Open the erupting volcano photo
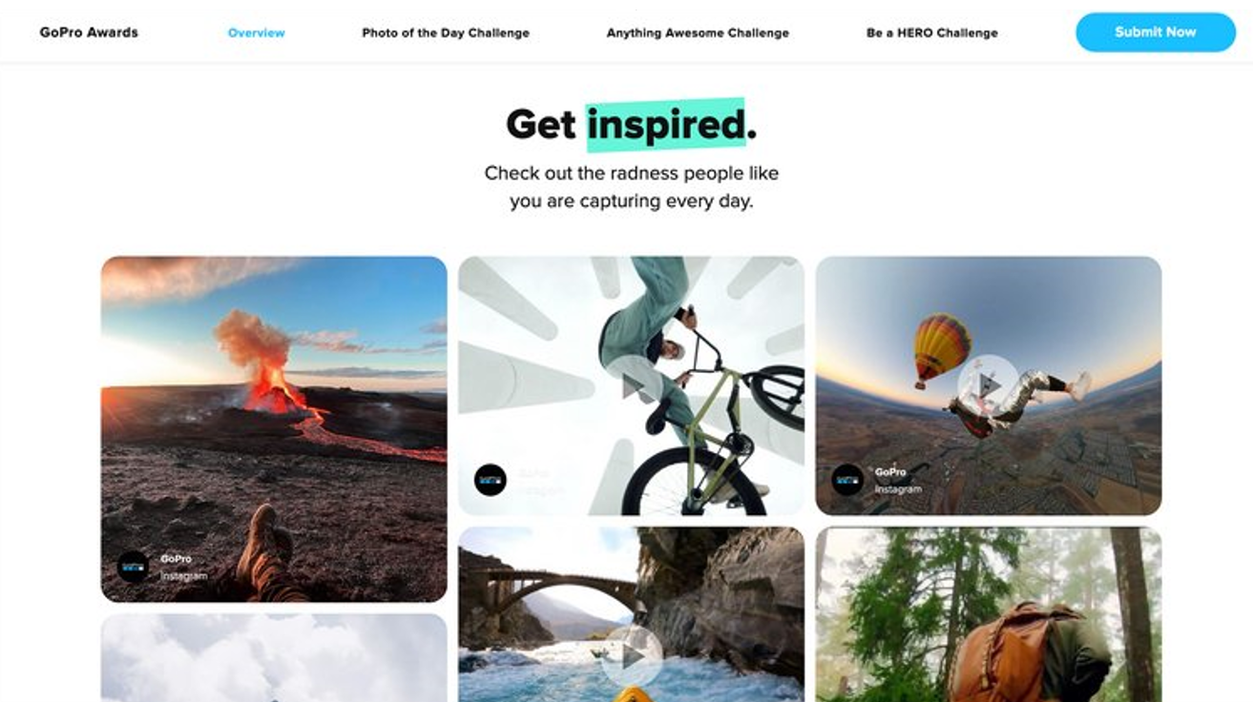 [274, 429]
